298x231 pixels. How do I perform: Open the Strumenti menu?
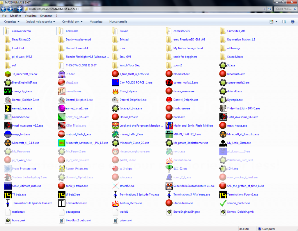coord(46,16)
